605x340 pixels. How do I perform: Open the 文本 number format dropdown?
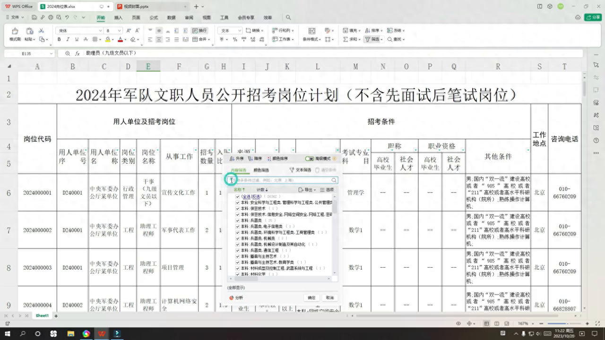pos(240,31)
